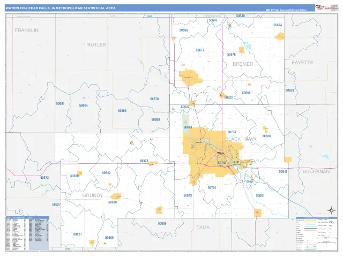Image resolution: width=343 pixels, height=257 pixels.
Task: Click the GRUNDY county label
Action: coord(93,195)
